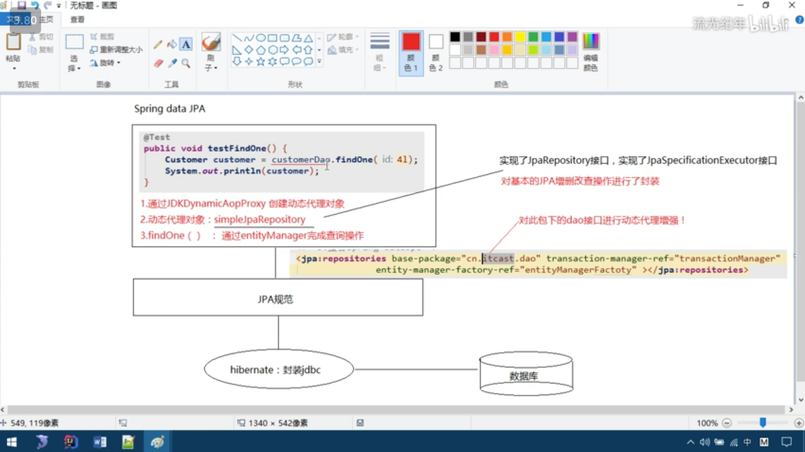Open the 粘贴 paste menu arrow
This screenshot has width=805, height=452.
pos(14,68)
